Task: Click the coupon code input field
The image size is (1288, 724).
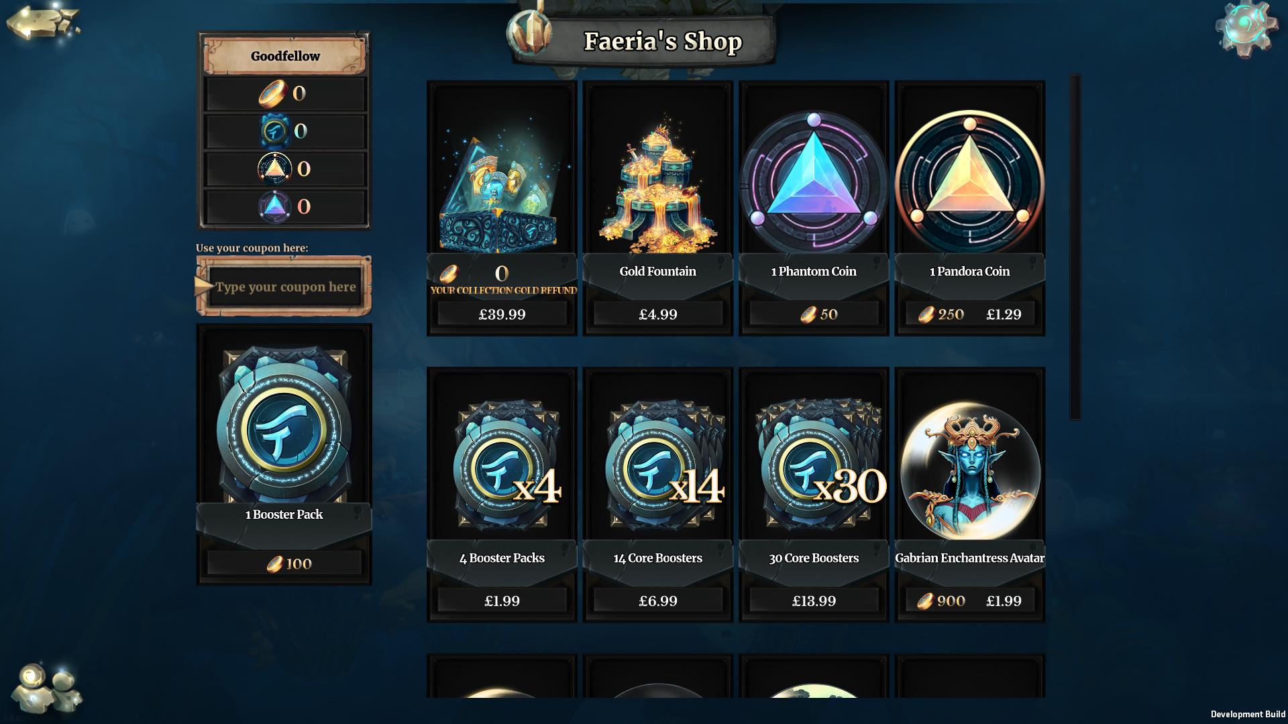Action: click(284, 287)
